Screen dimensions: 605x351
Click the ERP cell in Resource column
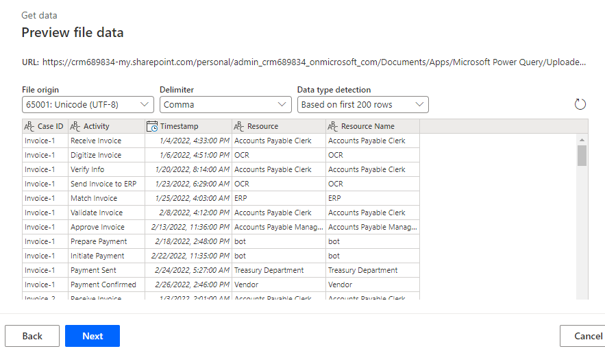(x=279, y=199)
